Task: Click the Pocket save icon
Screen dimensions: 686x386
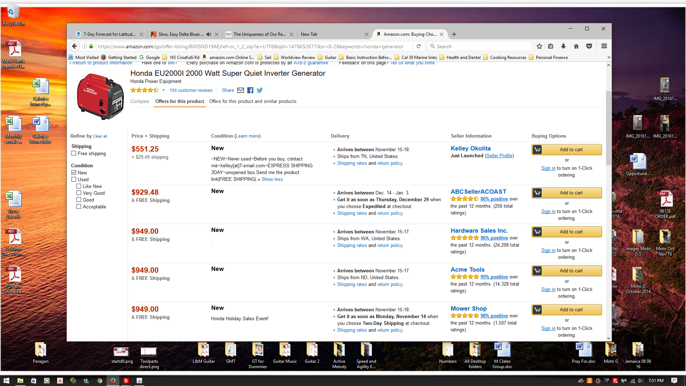Action: 589,46
